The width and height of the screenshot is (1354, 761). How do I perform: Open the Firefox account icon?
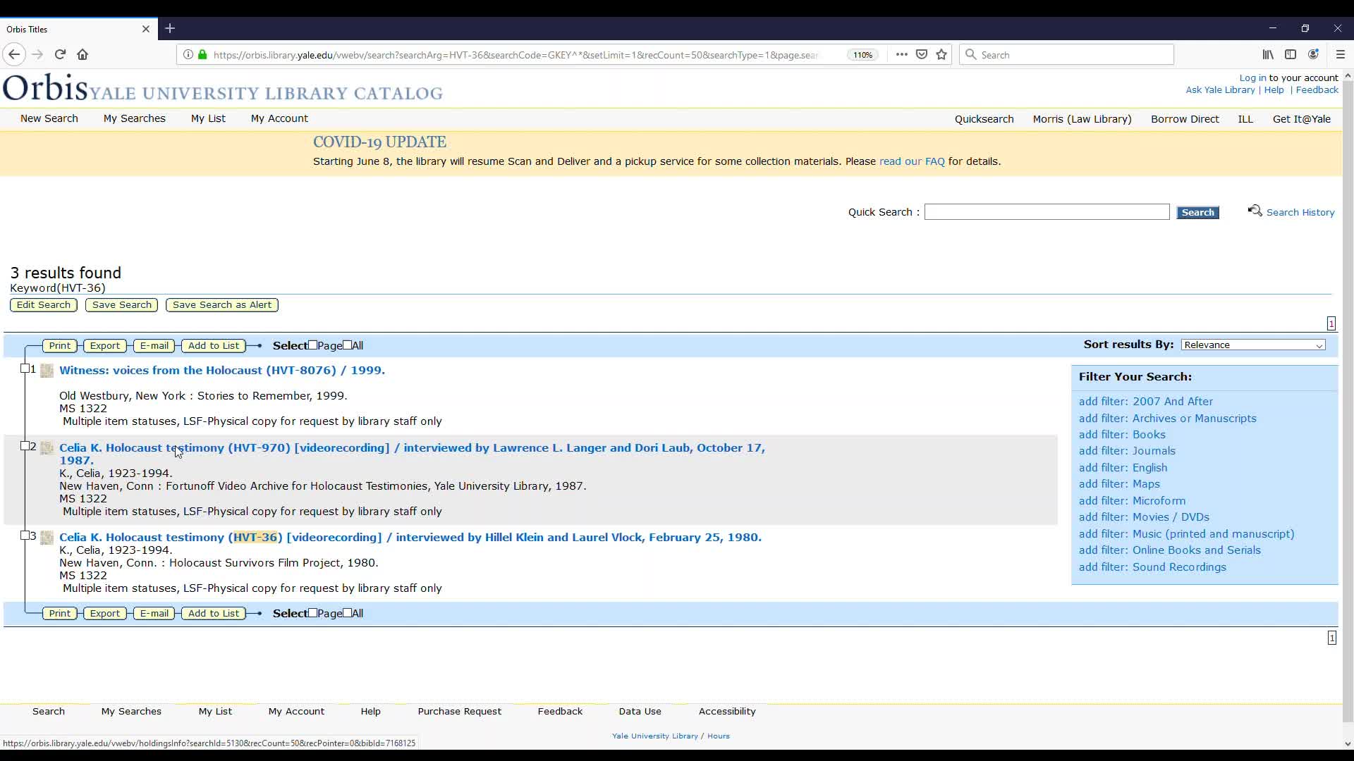[1313, 54]
